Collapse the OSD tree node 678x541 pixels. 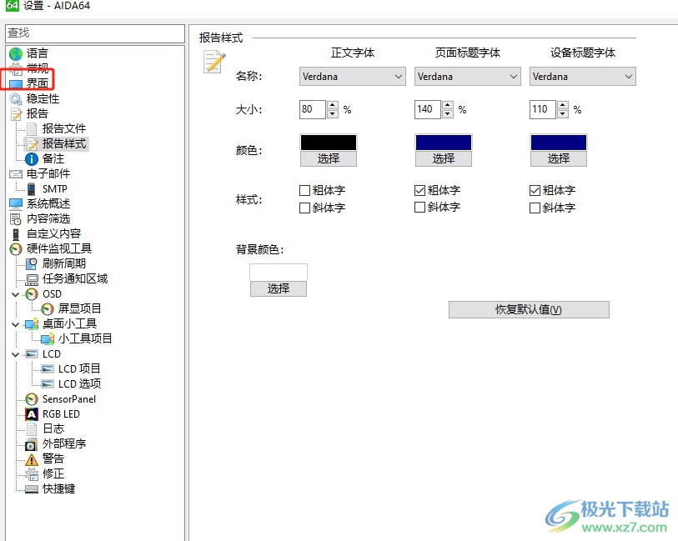coord(15,295)
